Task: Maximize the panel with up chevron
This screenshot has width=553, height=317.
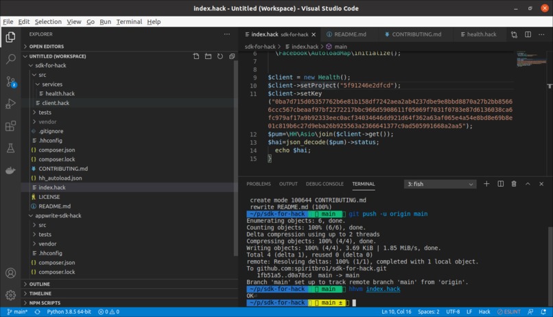Action: [x=528, y=184]
